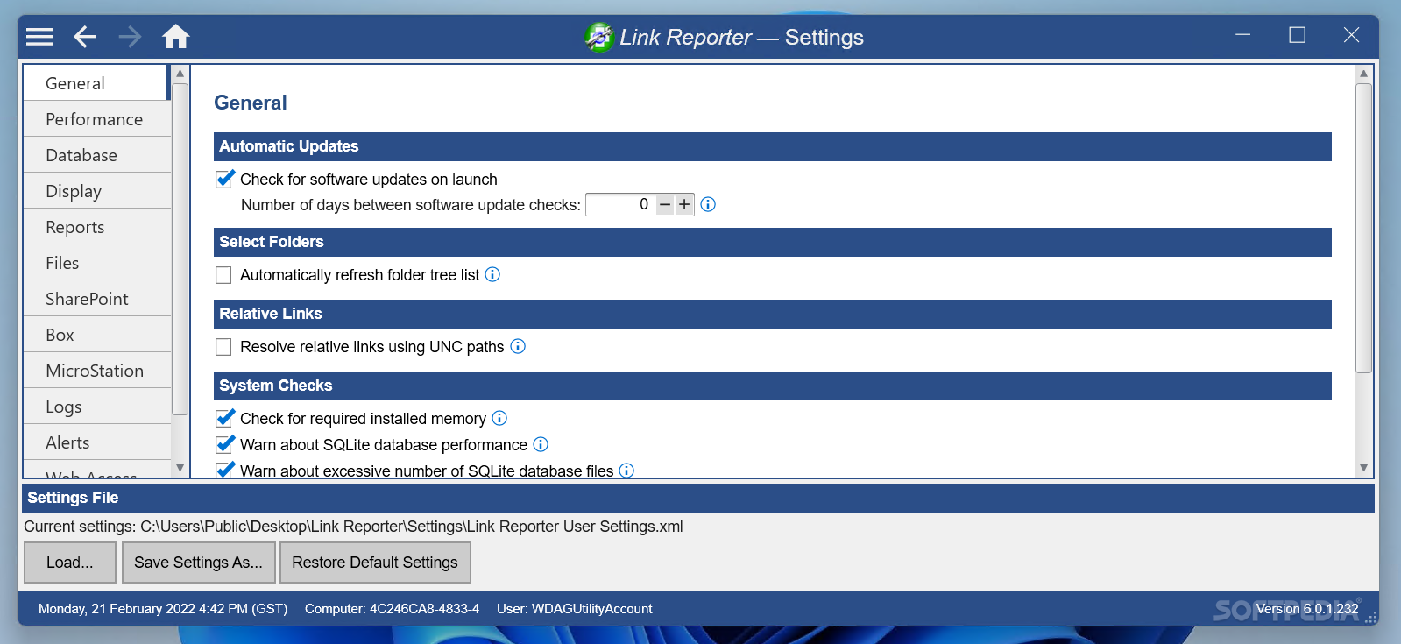Toggle Check for software updates on launch

pyautogui.click(x=224, y=179)
